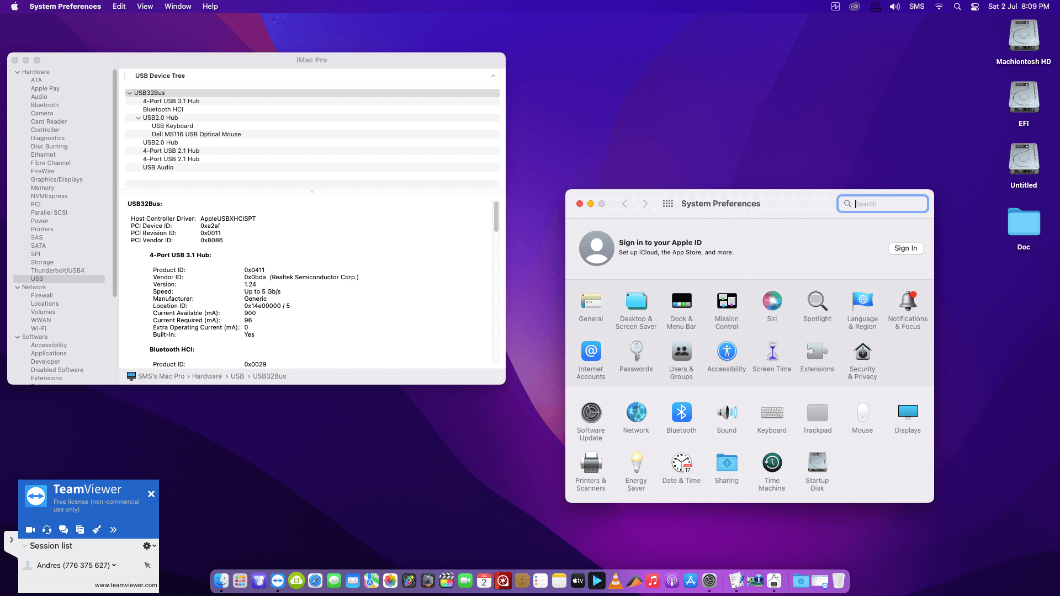Open the Bluetooth preferences pane icon

coord(681,413)
